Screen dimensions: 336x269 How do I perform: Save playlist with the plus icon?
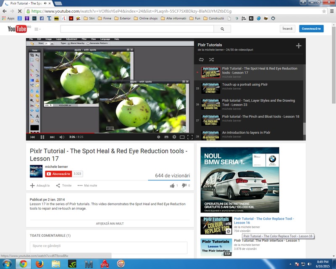pyautogui.click(x=299, y=46)
